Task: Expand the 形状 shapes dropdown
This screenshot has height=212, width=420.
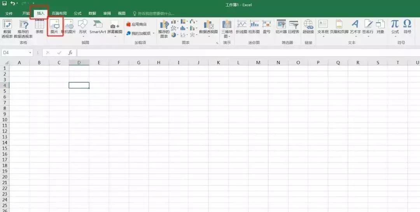Action: (x=83, y=36)
